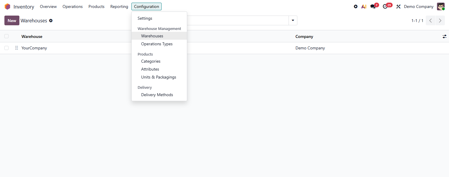Screen dimensions: 449x177
Task: Open the Products menu
Action: [x=96, y=6]
